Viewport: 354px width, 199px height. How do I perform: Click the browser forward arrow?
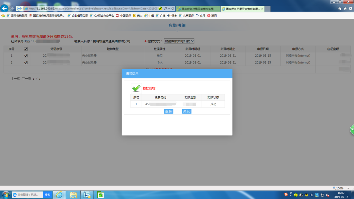[x=12, y=9]
